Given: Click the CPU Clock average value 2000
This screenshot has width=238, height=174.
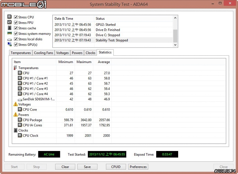Looking at the screenshot, I should [x=106, y=135].
